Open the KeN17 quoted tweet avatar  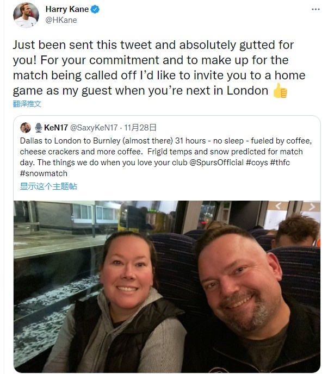[26, 128]
